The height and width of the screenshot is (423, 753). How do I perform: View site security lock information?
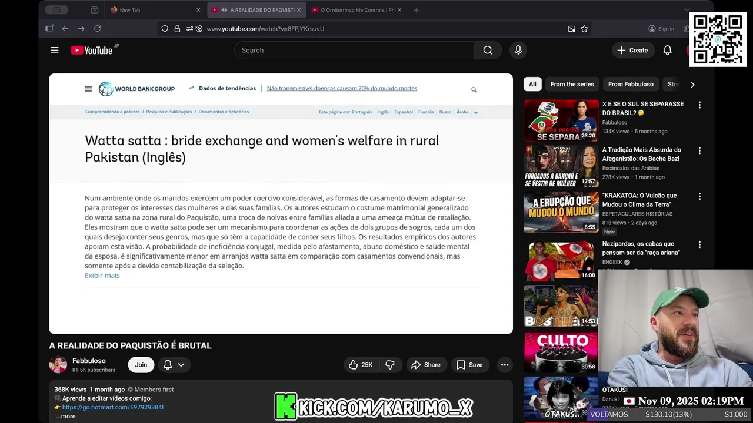coord(177,29)
